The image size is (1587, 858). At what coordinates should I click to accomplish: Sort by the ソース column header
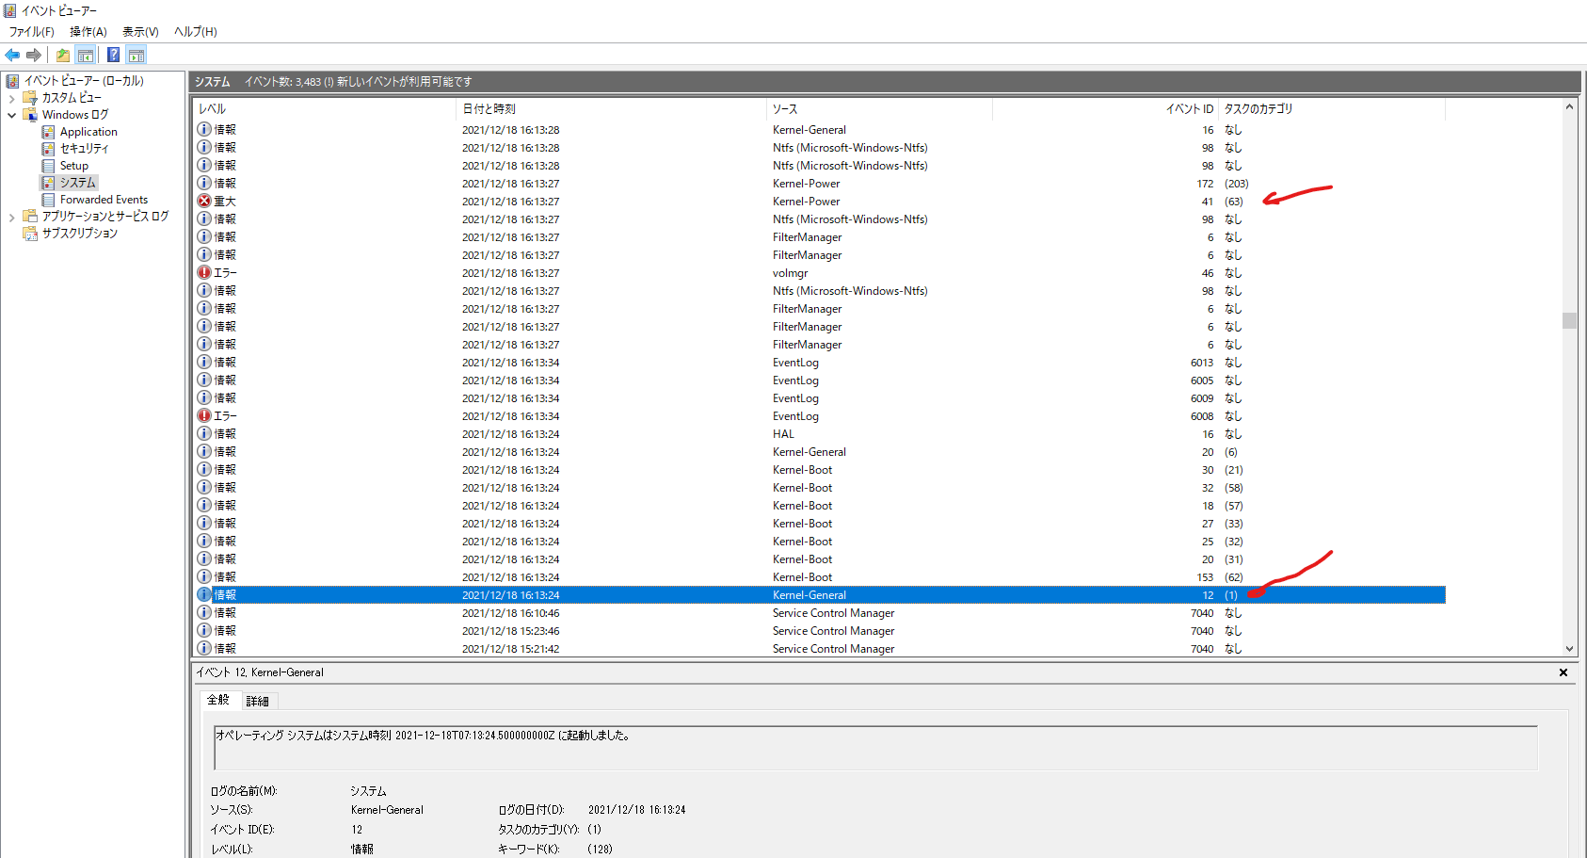879,109
